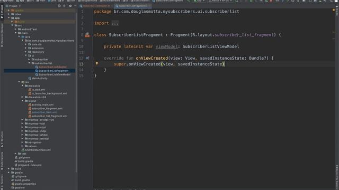Open the Project tool window side tab
The width and height of the screenshot is (339, 190).
2,12
